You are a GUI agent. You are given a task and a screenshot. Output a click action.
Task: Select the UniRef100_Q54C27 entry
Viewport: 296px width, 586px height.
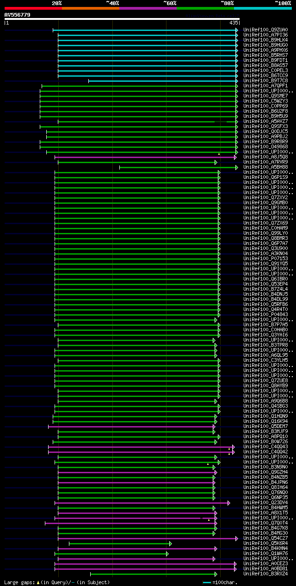[x=265, y=538]
